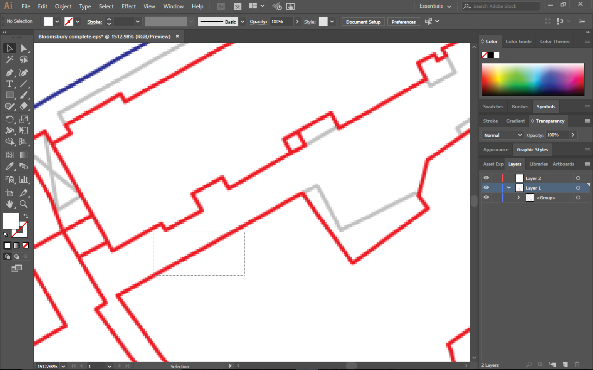Screen dimensions: 593x370
Task: Click the Opacity field in control bar
Action: (281, 22)
